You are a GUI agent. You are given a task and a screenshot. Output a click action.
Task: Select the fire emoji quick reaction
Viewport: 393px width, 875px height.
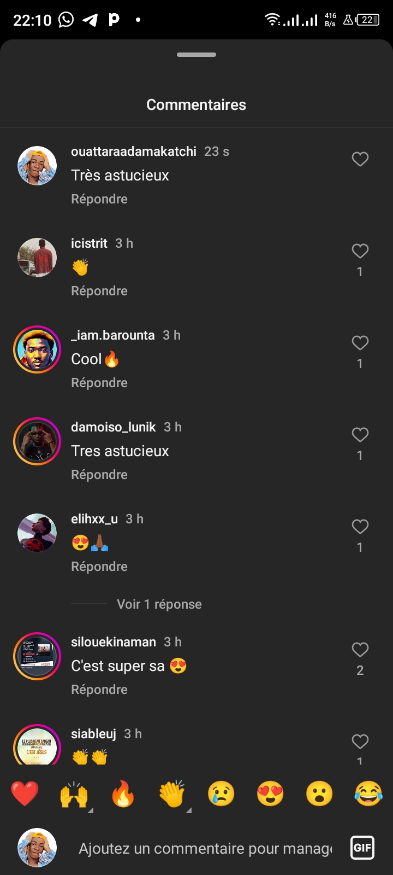click(x=123, y=794)
